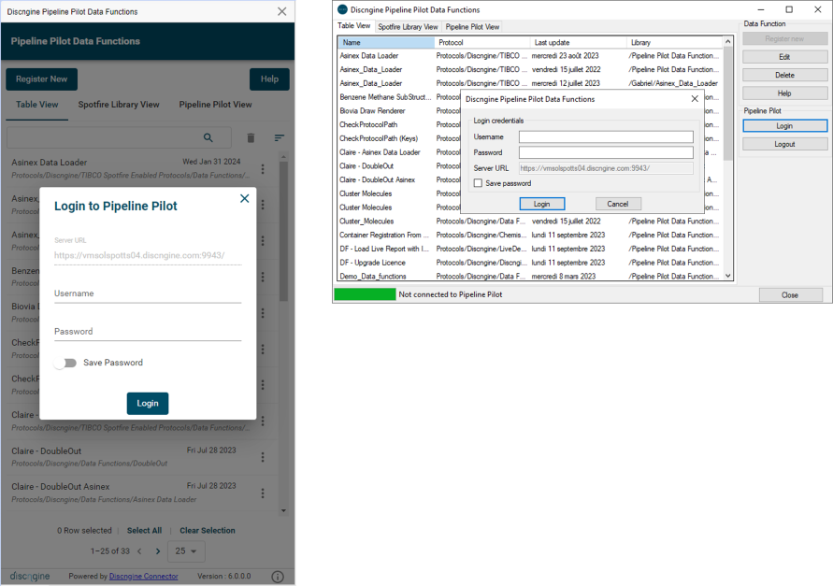Select the Asinex Data Loader table row
This screenshot has width=833, height=586.
click(530, 56)
